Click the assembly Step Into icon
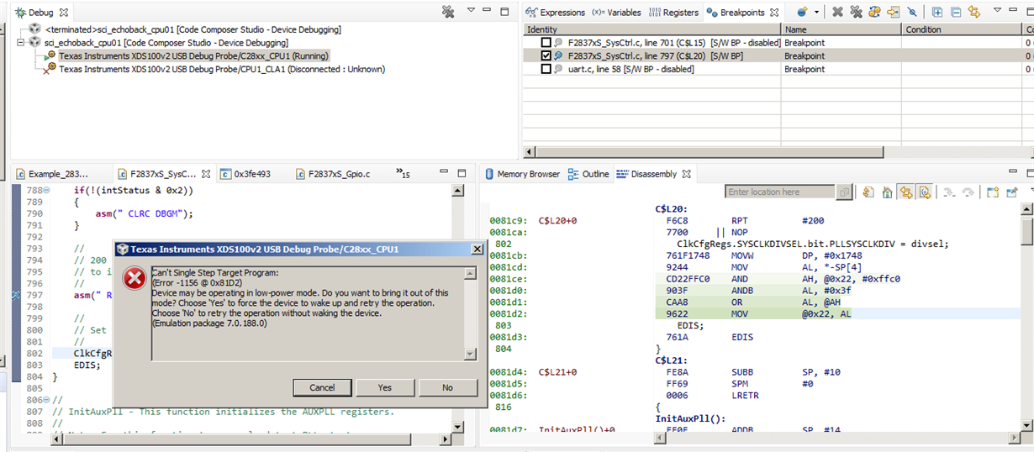The width and height of the screenshot is (1034, 452). pyautogui.click(x=949, y=192)
